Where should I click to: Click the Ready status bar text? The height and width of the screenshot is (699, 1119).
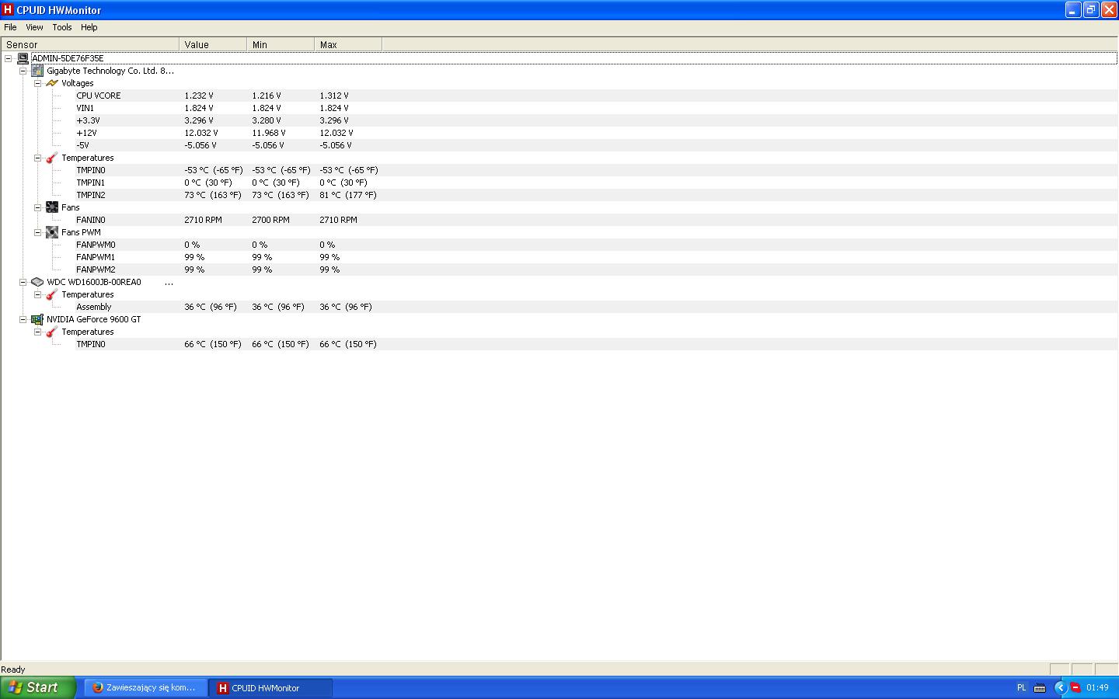pos(13,669)
